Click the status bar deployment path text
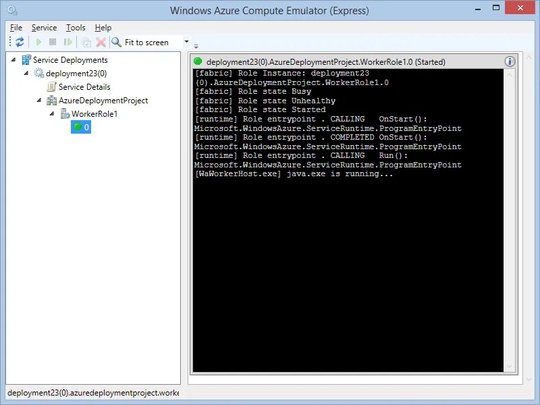 pyautogui.click(x=93, y=393)
